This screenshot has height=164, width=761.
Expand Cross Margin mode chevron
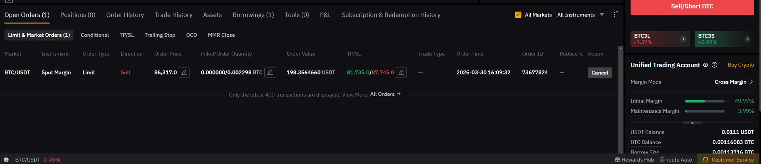[x=751, y=82]
